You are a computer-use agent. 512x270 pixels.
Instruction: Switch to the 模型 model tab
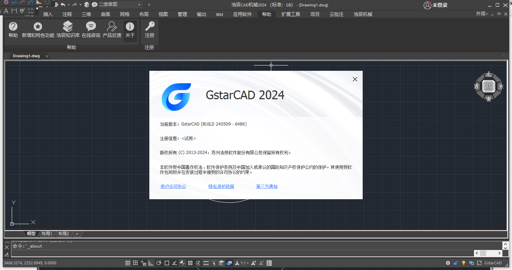click(x=31, y=234)
